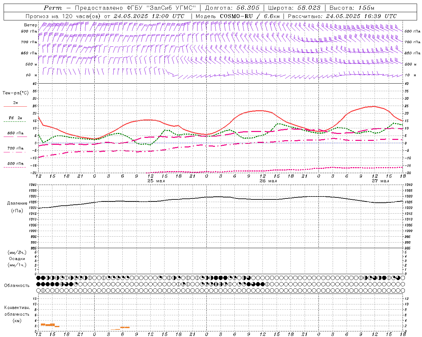The image size is (422, 337).
Task: Click the "(мм/1ч.)" precipitation unit label
Action: pos(17,265)
